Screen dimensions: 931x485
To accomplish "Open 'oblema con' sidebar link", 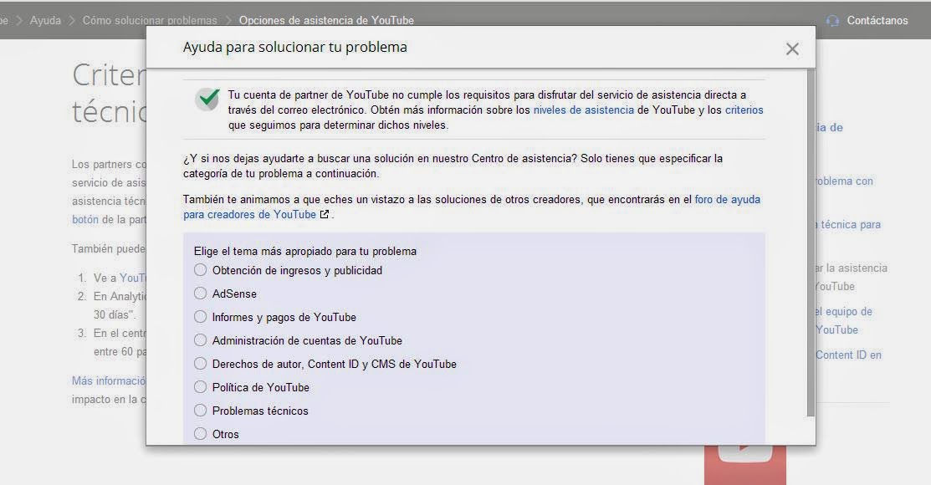I will 844,181.
